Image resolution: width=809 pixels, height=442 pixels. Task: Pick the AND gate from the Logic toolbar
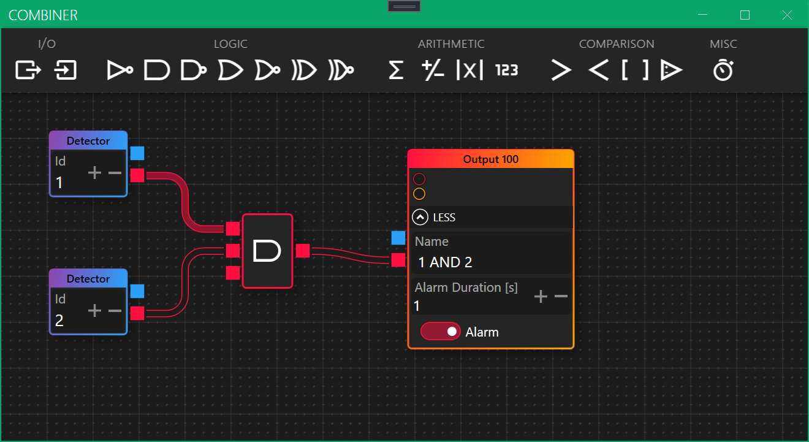pos(156,70)
